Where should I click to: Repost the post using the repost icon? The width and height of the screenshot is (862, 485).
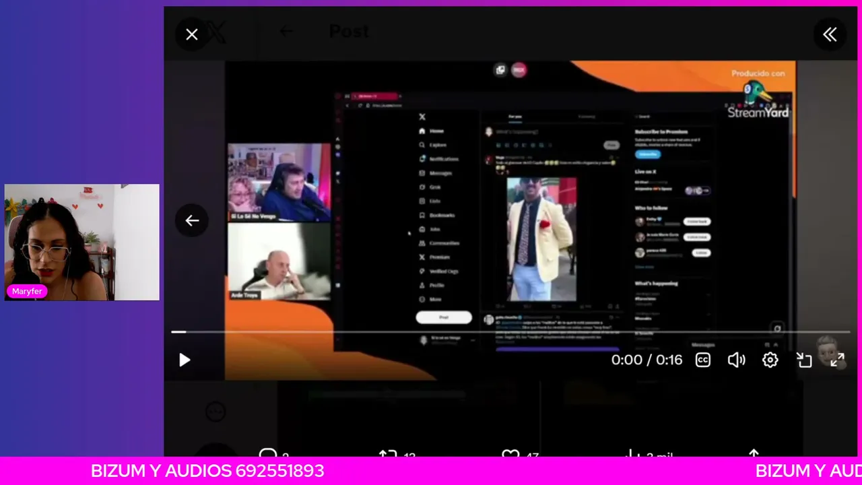[x=388, y=455]
